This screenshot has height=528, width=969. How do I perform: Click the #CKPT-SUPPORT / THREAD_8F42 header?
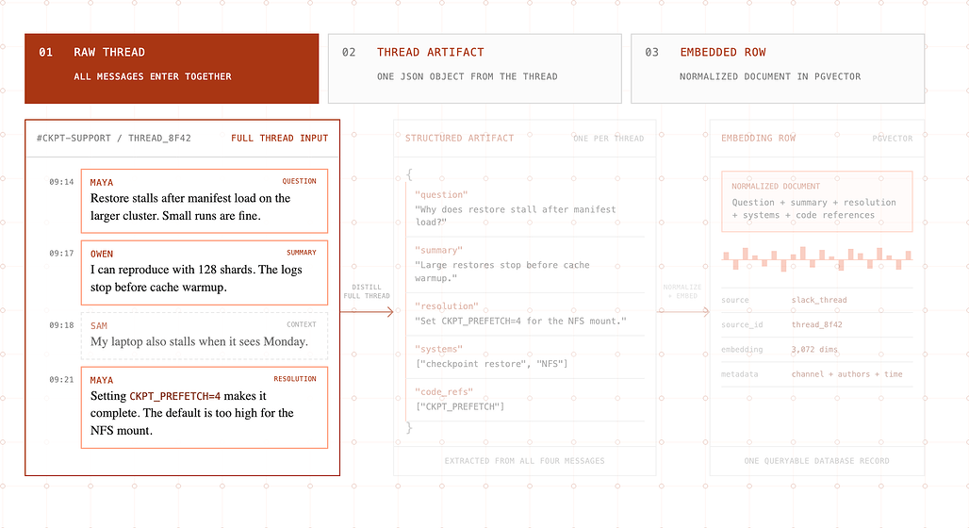pos(114,138)
